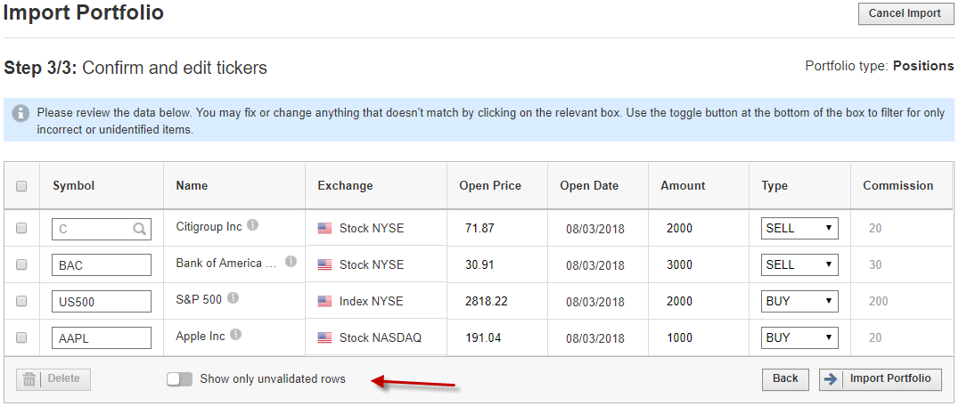Check the Bank of America row checkbox
Image resolution: width=959 pixels, height=406 pixels.
(21, 265)
